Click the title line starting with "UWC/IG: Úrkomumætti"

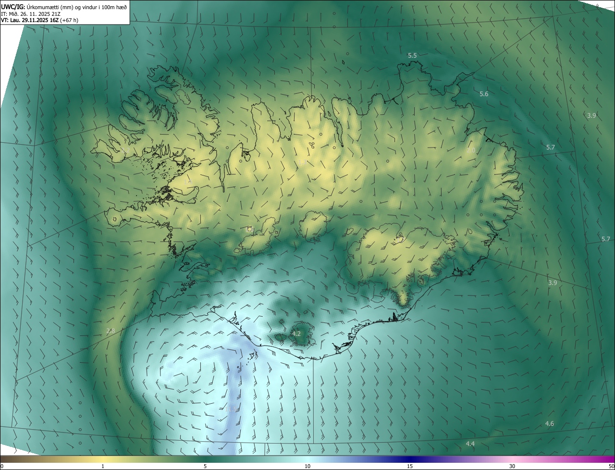click(64, 7)
